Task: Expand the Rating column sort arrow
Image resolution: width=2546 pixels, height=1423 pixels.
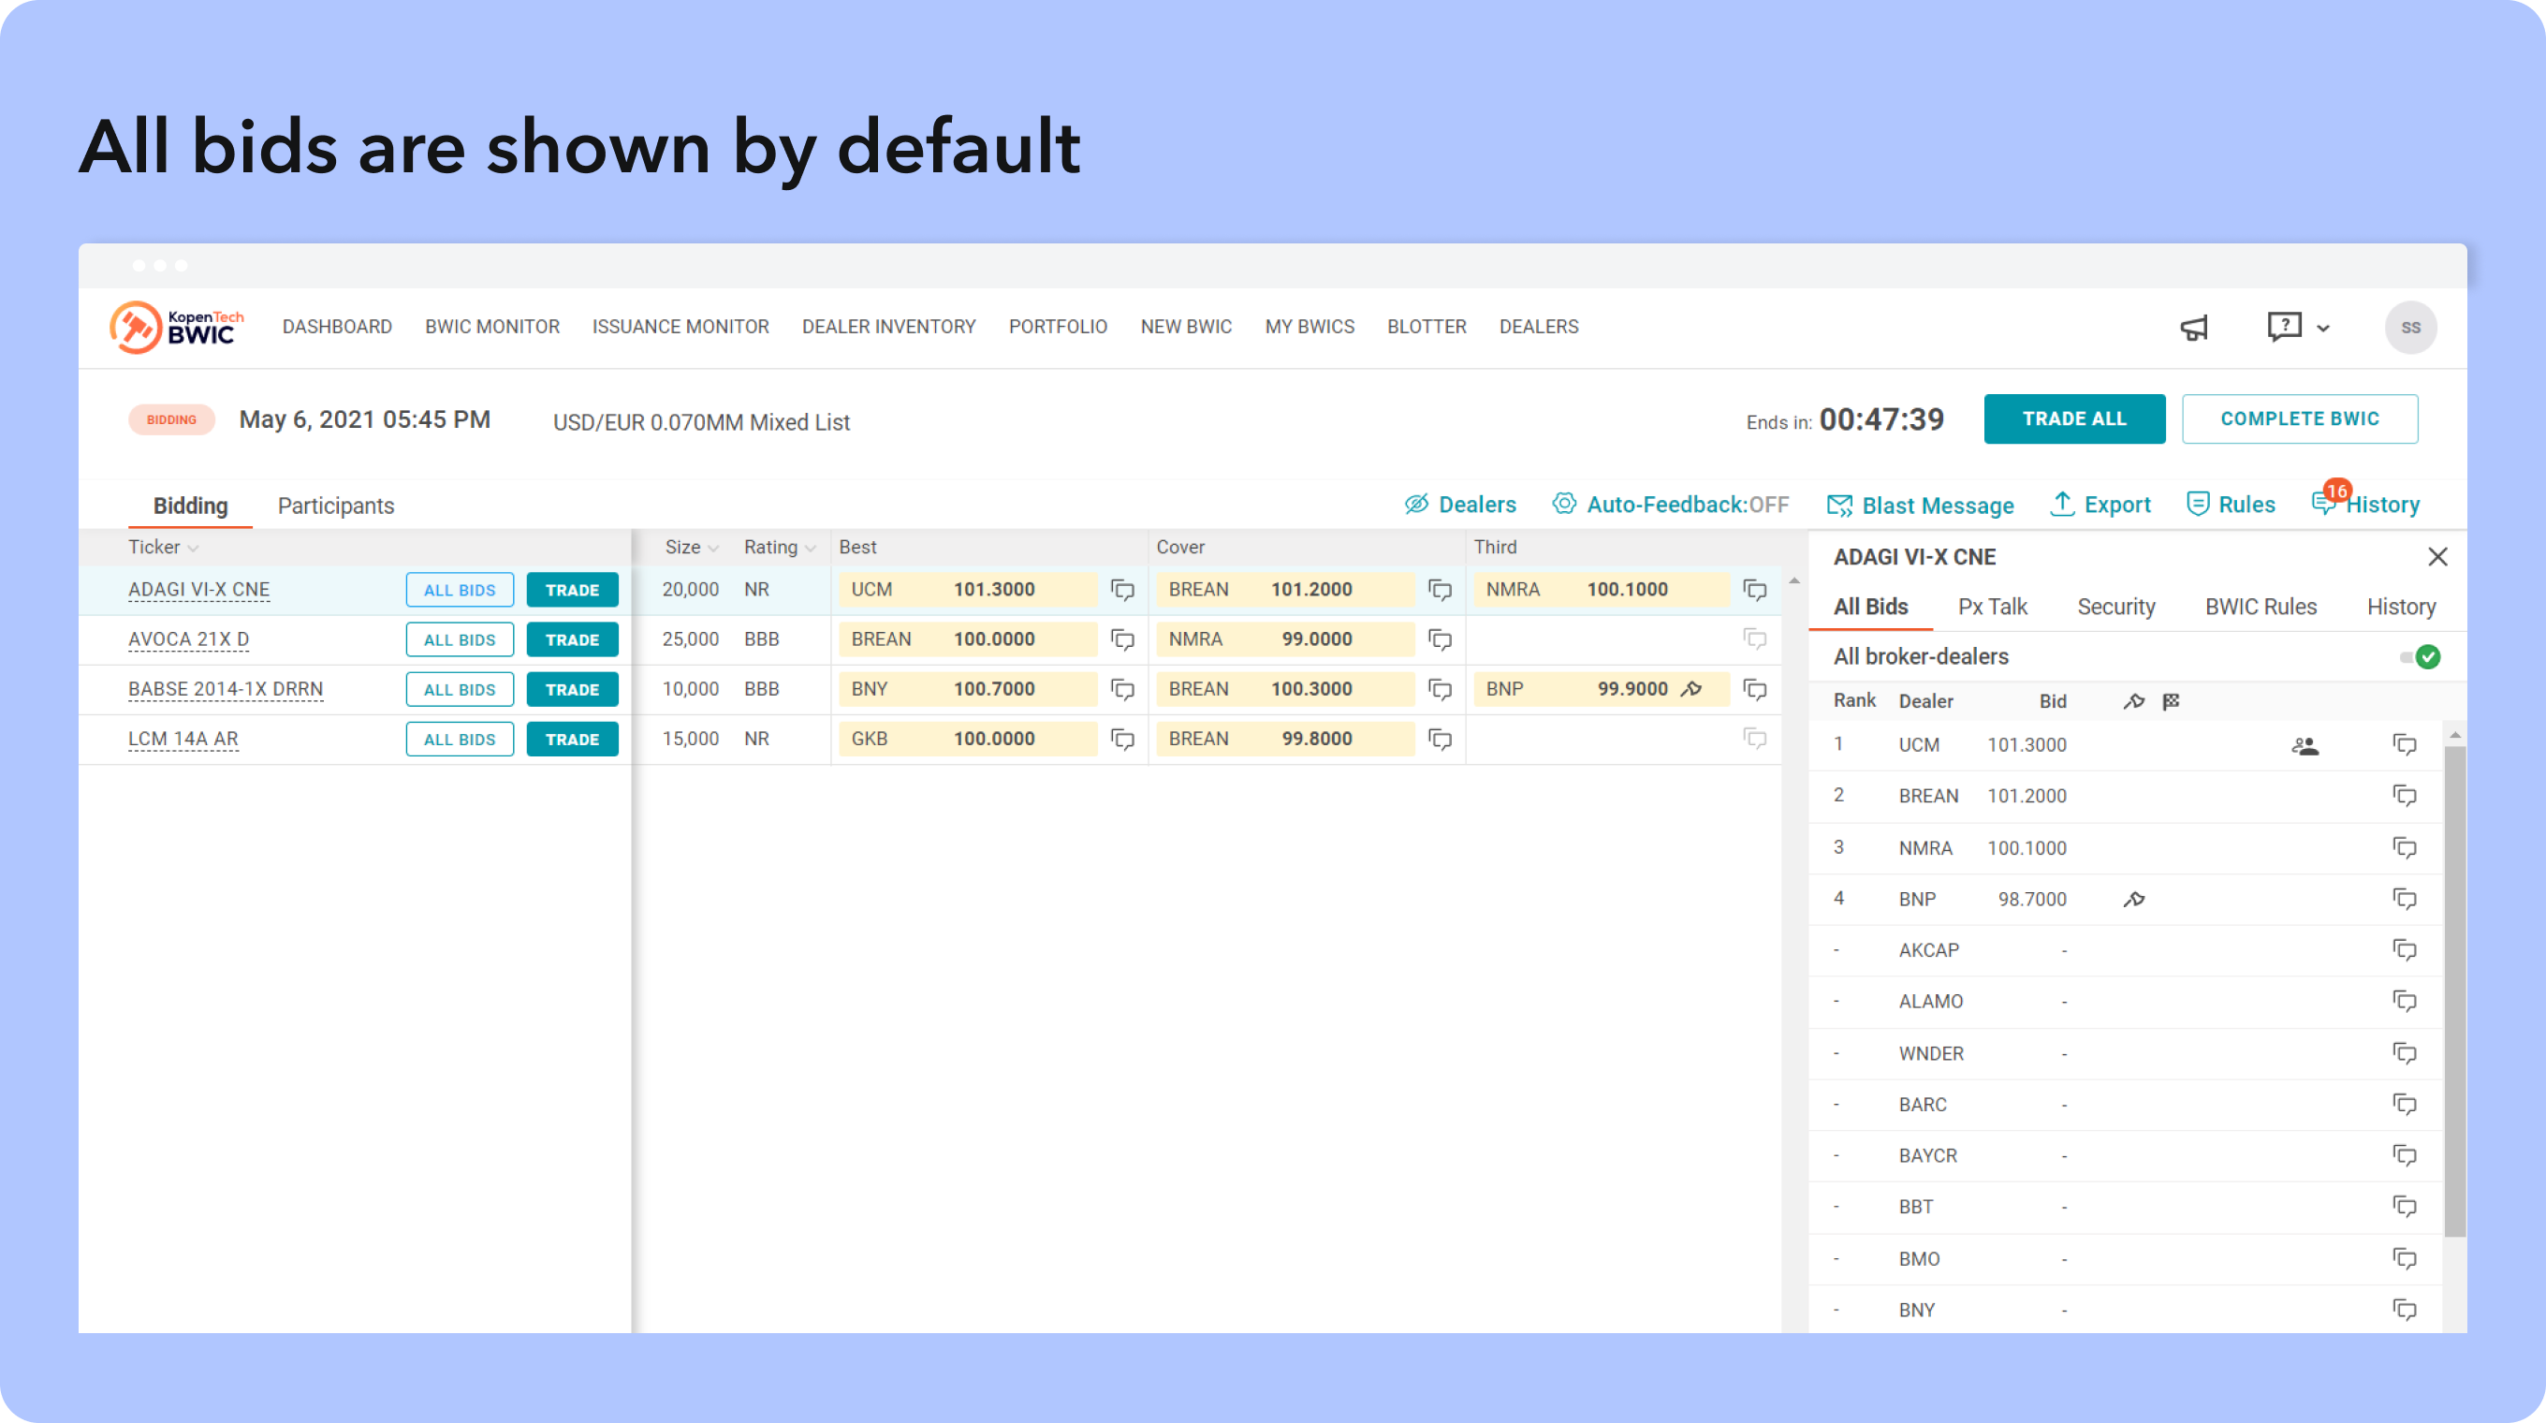Action: point(811,549)
